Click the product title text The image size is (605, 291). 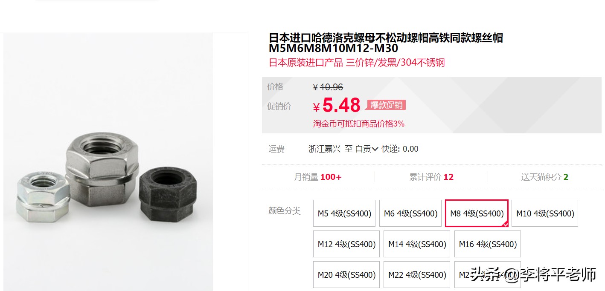pos(386,43)
